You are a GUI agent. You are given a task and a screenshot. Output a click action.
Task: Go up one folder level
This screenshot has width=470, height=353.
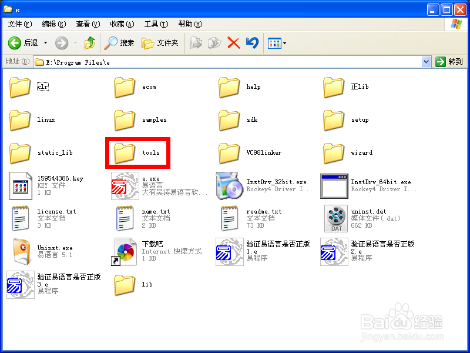coord(89,43)
